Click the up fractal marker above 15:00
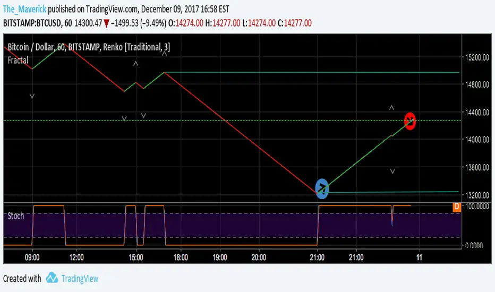This screenshot has width=495, height=292. pyautogui.click(x=136, y=64)
